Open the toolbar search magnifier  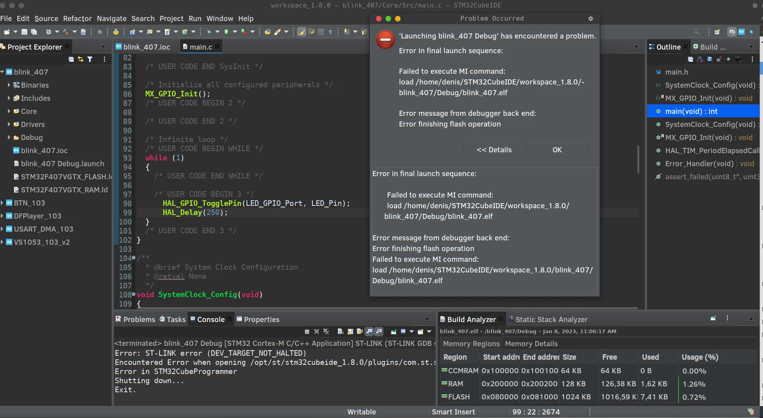pos(697,32)
